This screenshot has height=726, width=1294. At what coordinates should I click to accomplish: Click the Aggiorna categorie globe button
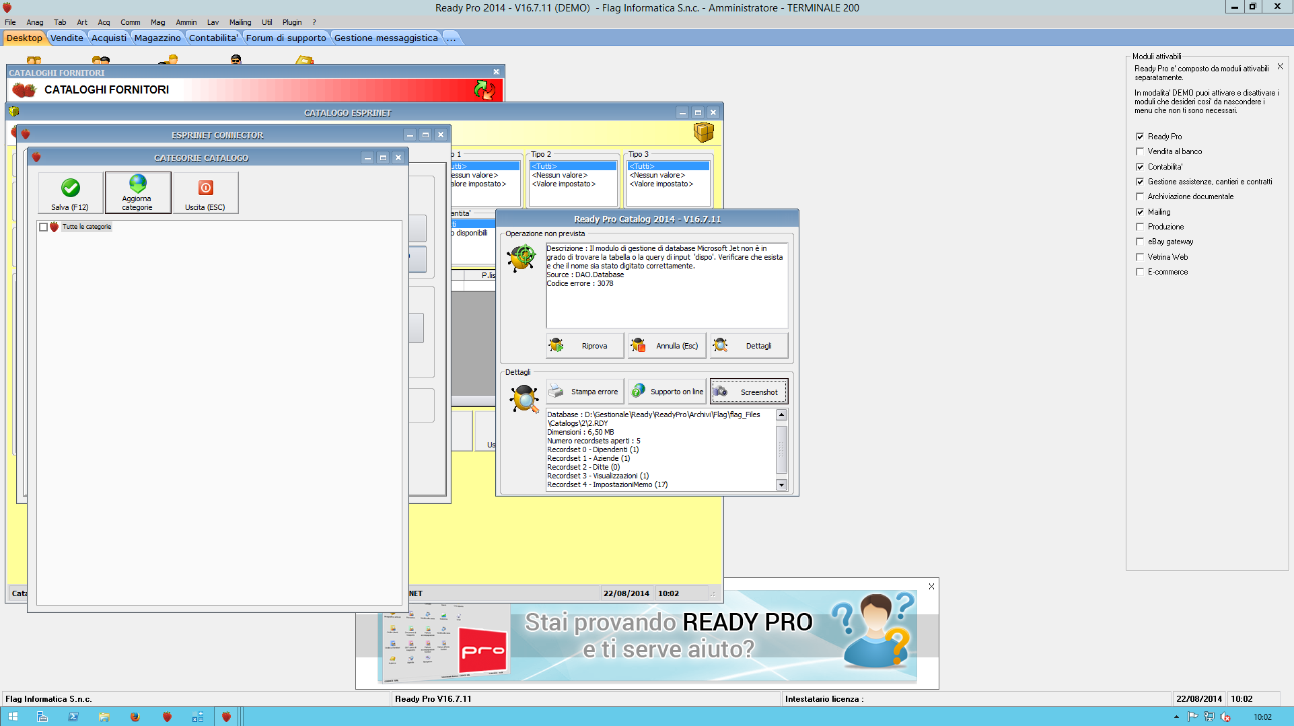click(137, 193)
